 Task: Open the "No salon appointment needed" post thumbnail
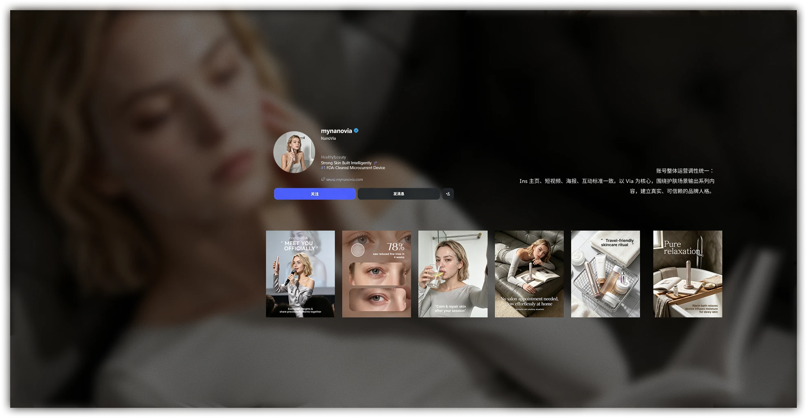(529, 274)
